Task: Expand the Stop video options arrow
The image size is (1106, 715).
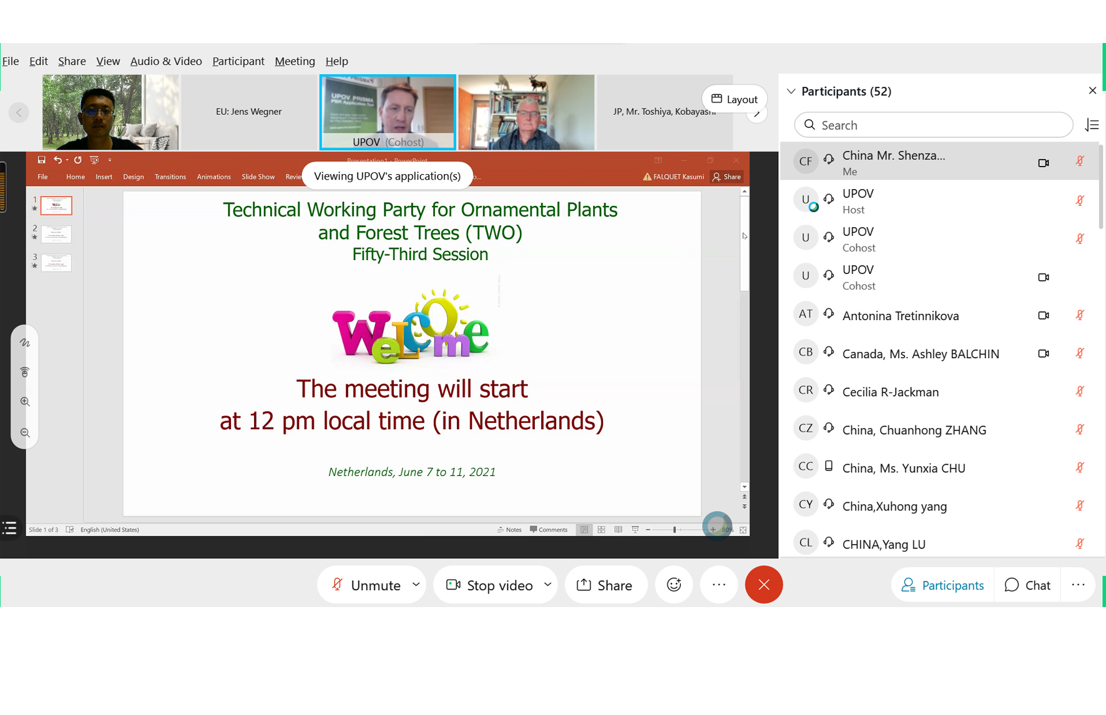Action: (547, 585)
